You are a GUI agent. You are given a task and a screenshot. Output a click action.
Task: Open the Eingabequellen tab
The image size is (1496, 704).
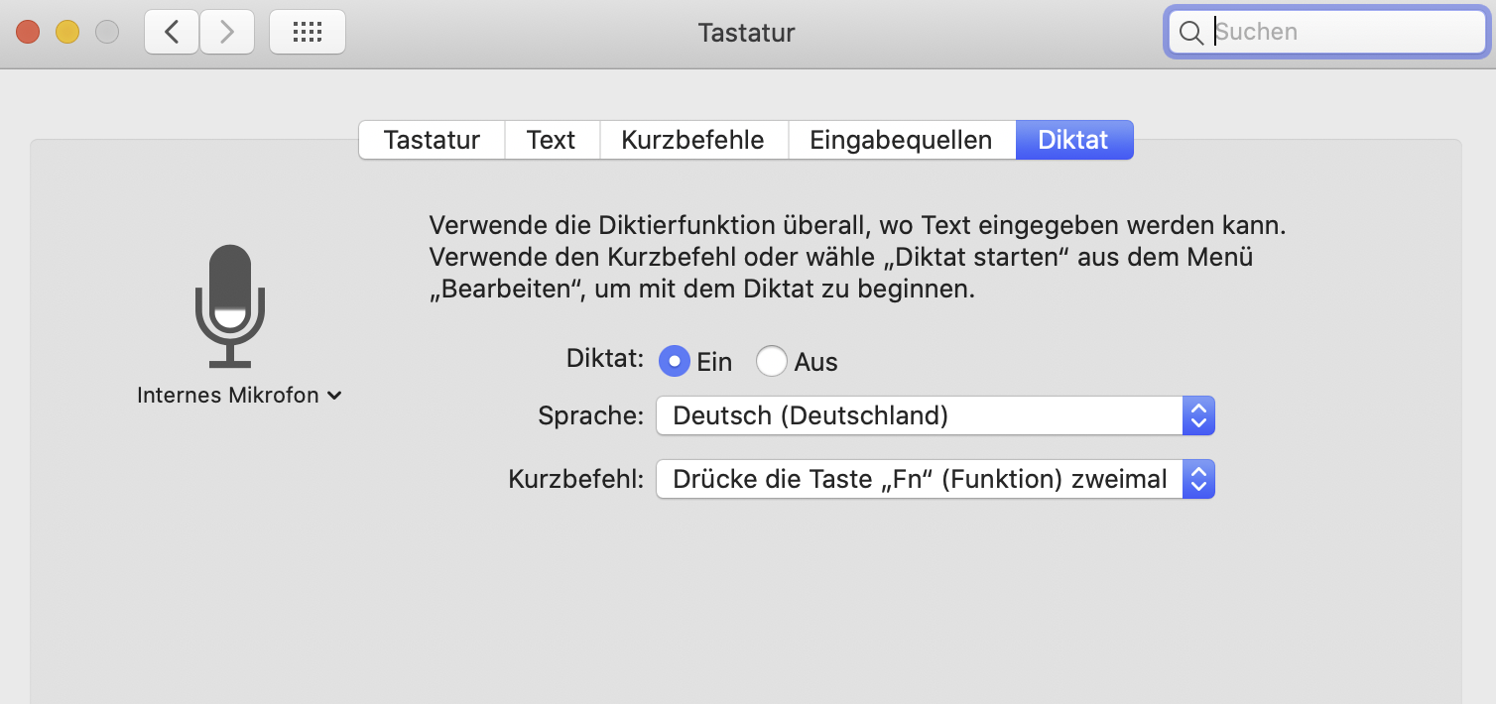[x=901, y=140]
